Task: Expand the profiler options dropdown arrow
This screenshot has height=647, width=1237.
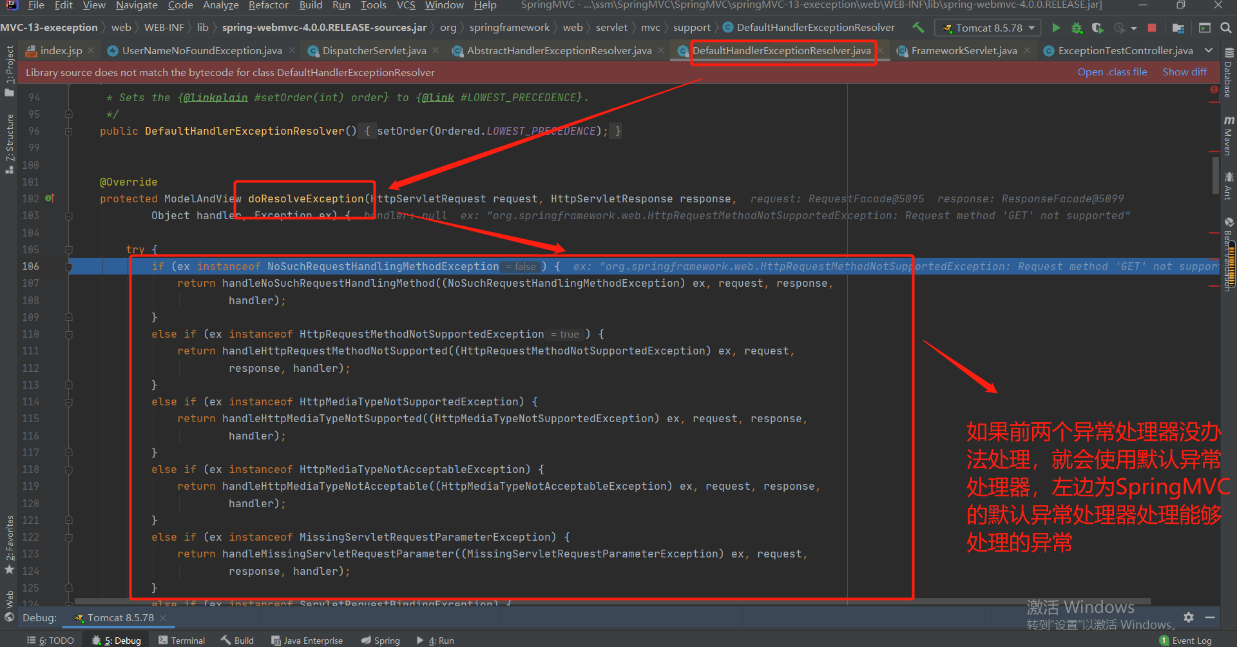Action: tap(1133, 28)
